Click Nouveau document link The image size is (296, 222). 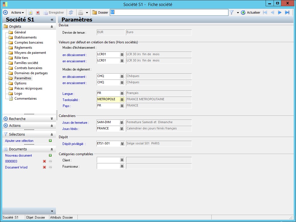(18, 155)
